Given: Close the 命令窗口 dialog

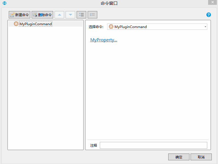Looking at the screenshot, I should pyautogui.click(x=212, y=2).
